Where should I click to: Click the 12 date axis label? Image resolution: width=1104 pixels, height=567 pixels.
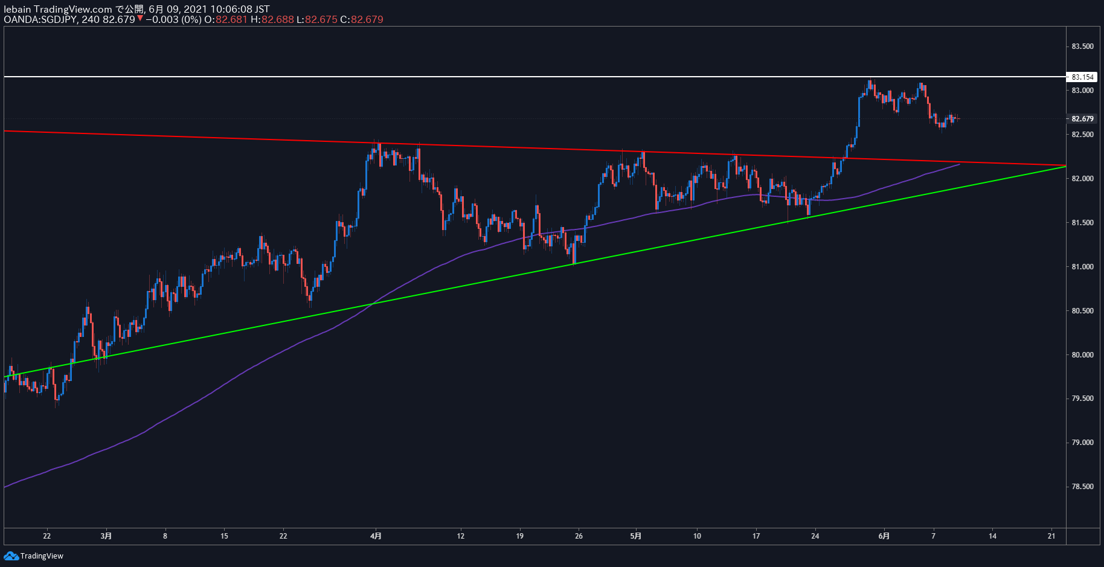point(461,536)
